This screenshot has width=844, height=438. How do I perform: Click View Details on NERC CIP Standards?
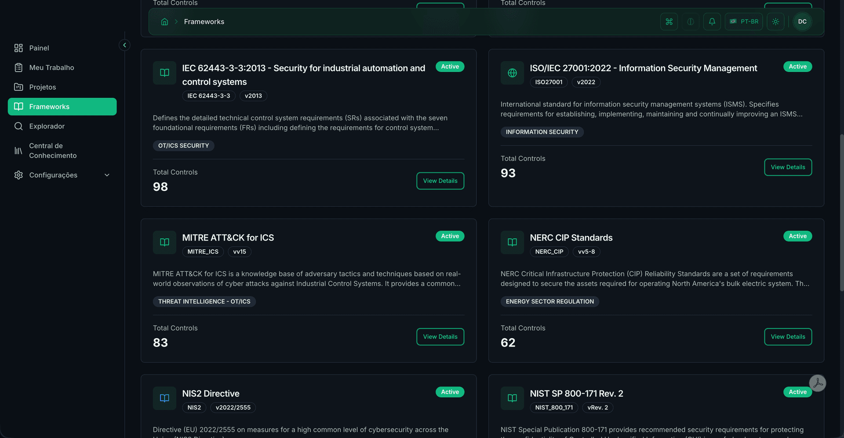coord(788,336)
